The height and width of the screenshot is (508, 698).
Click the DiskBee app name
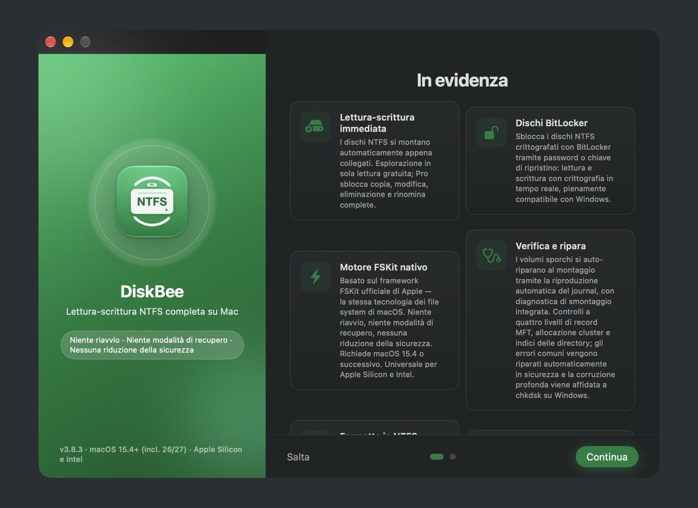pyautogui.click(x=152, y=291)
